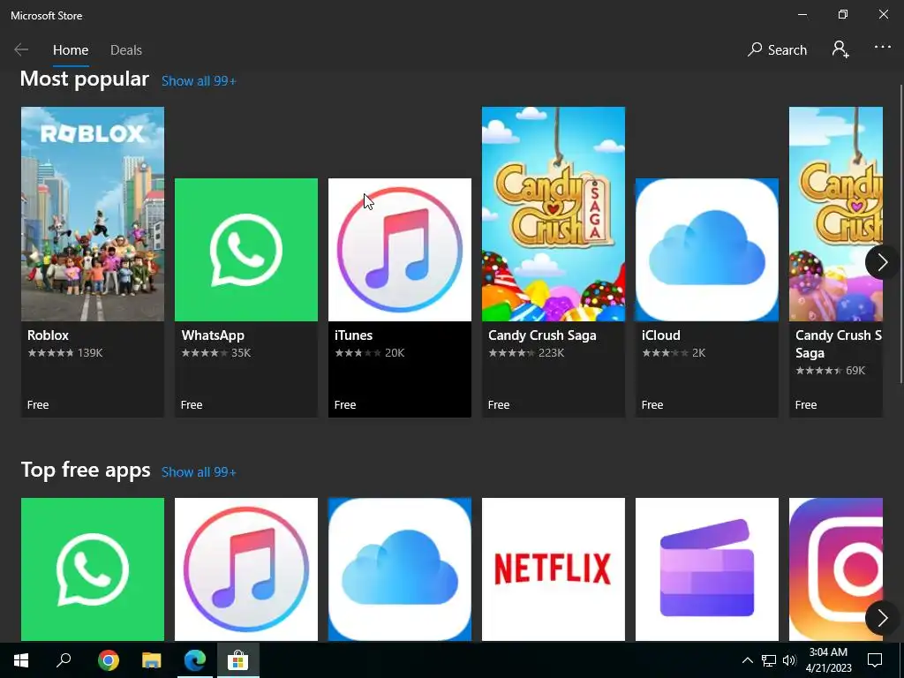Screen dimensions: 904x678
Task: Switch to the Deals tab
Action: click(x=125, y=50)
